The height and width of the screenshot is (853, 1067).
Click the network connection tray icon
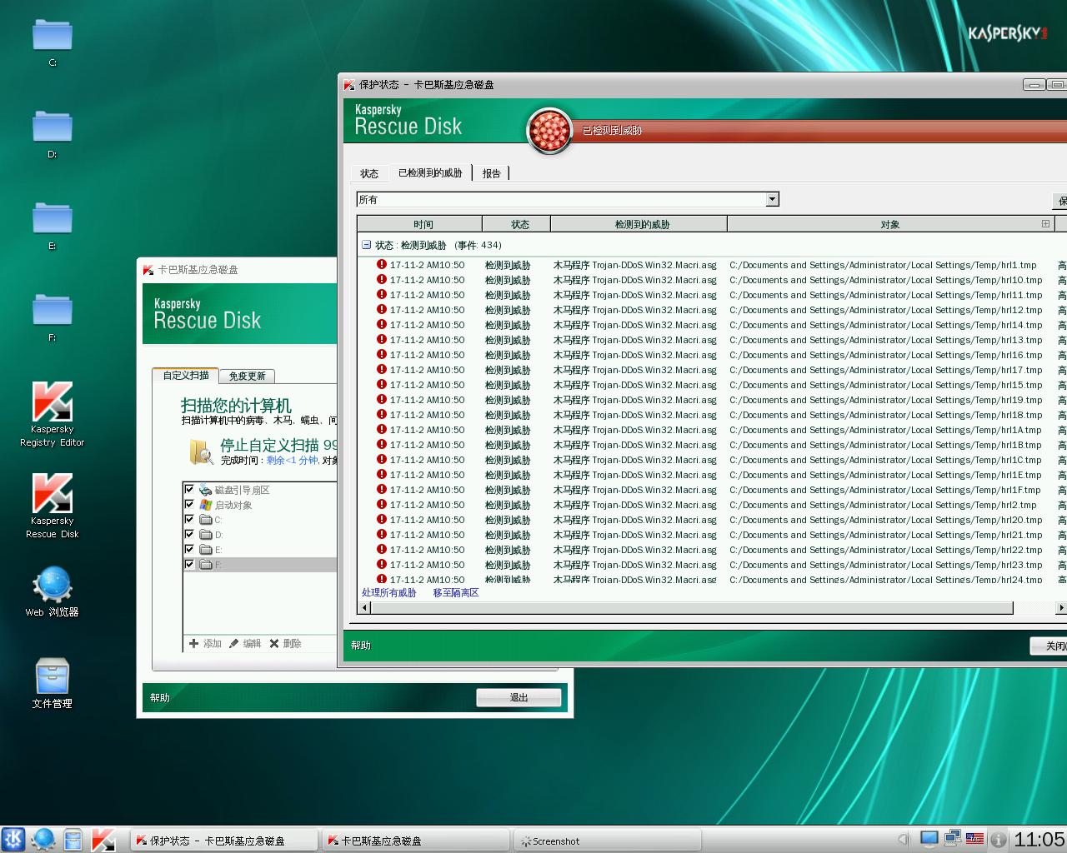click(952, 839)
